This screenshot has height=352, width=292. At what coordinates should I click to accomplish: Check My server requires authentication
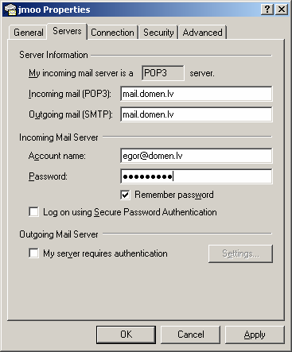33,253
